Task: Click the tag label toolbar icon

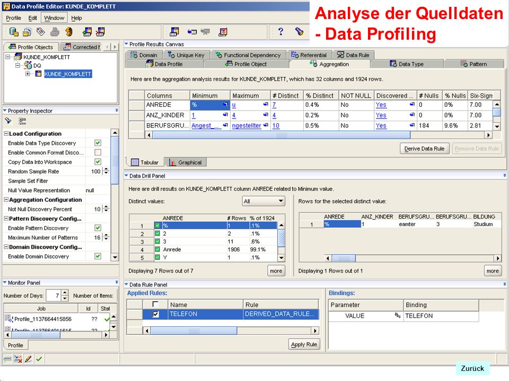Action: (41, 32)
